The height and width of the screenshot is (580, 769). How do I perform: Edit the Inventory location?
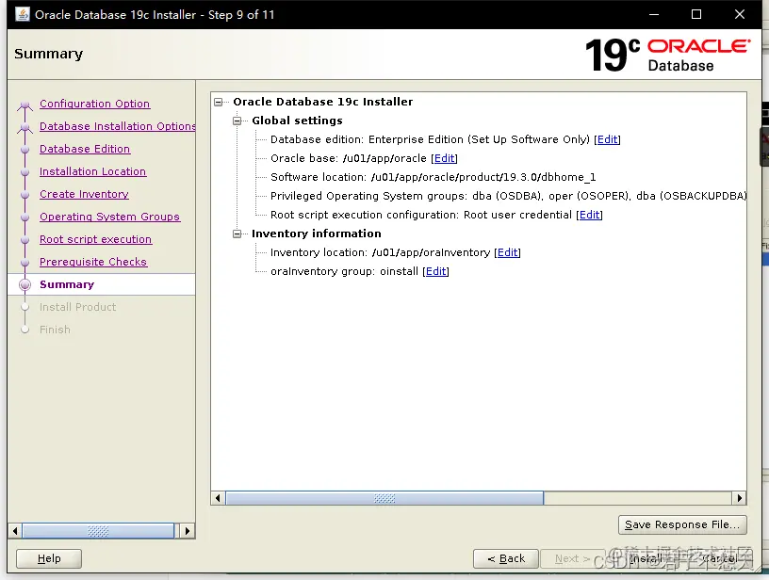coord(508,252)
